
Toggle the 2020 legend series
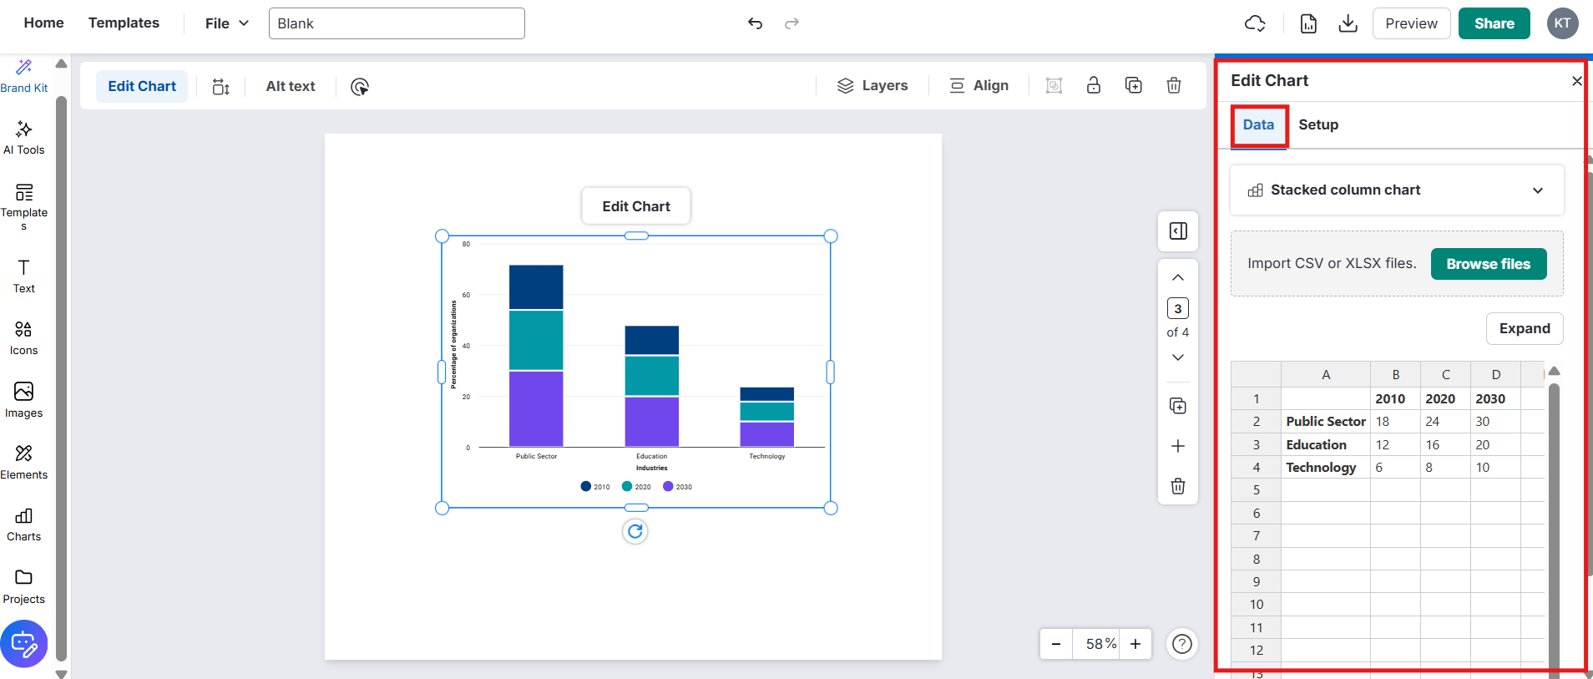tap(636, 487)
